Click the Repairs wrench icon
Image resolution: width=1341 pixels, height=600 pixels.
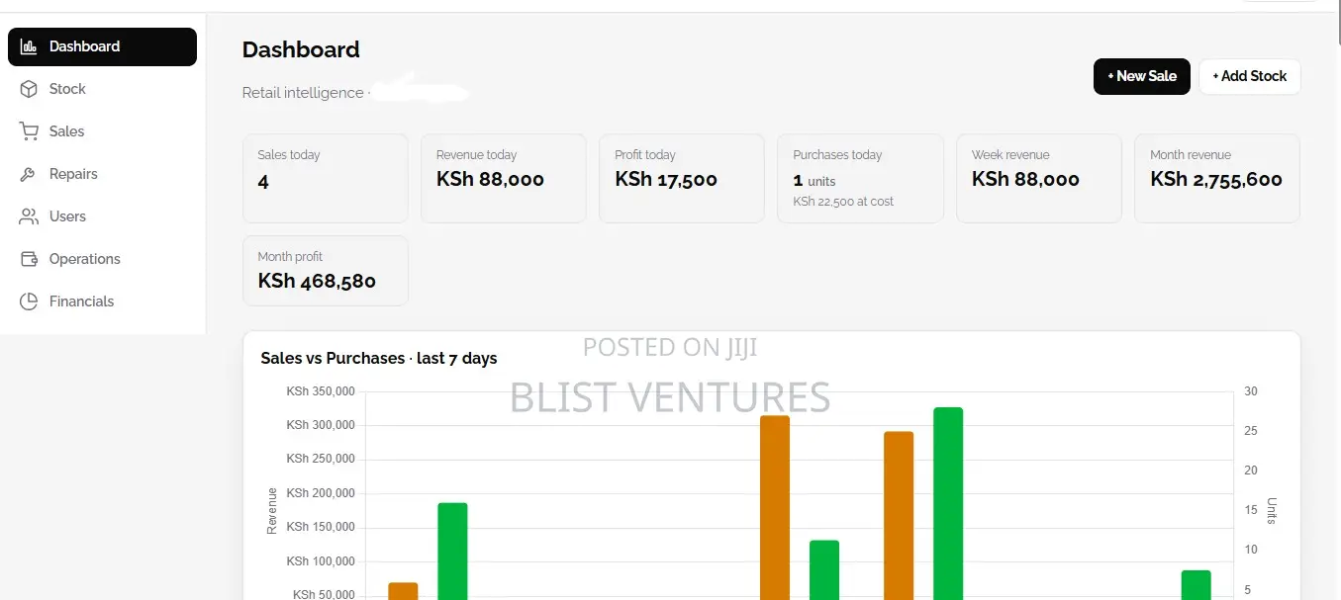(x=29, y=174)
